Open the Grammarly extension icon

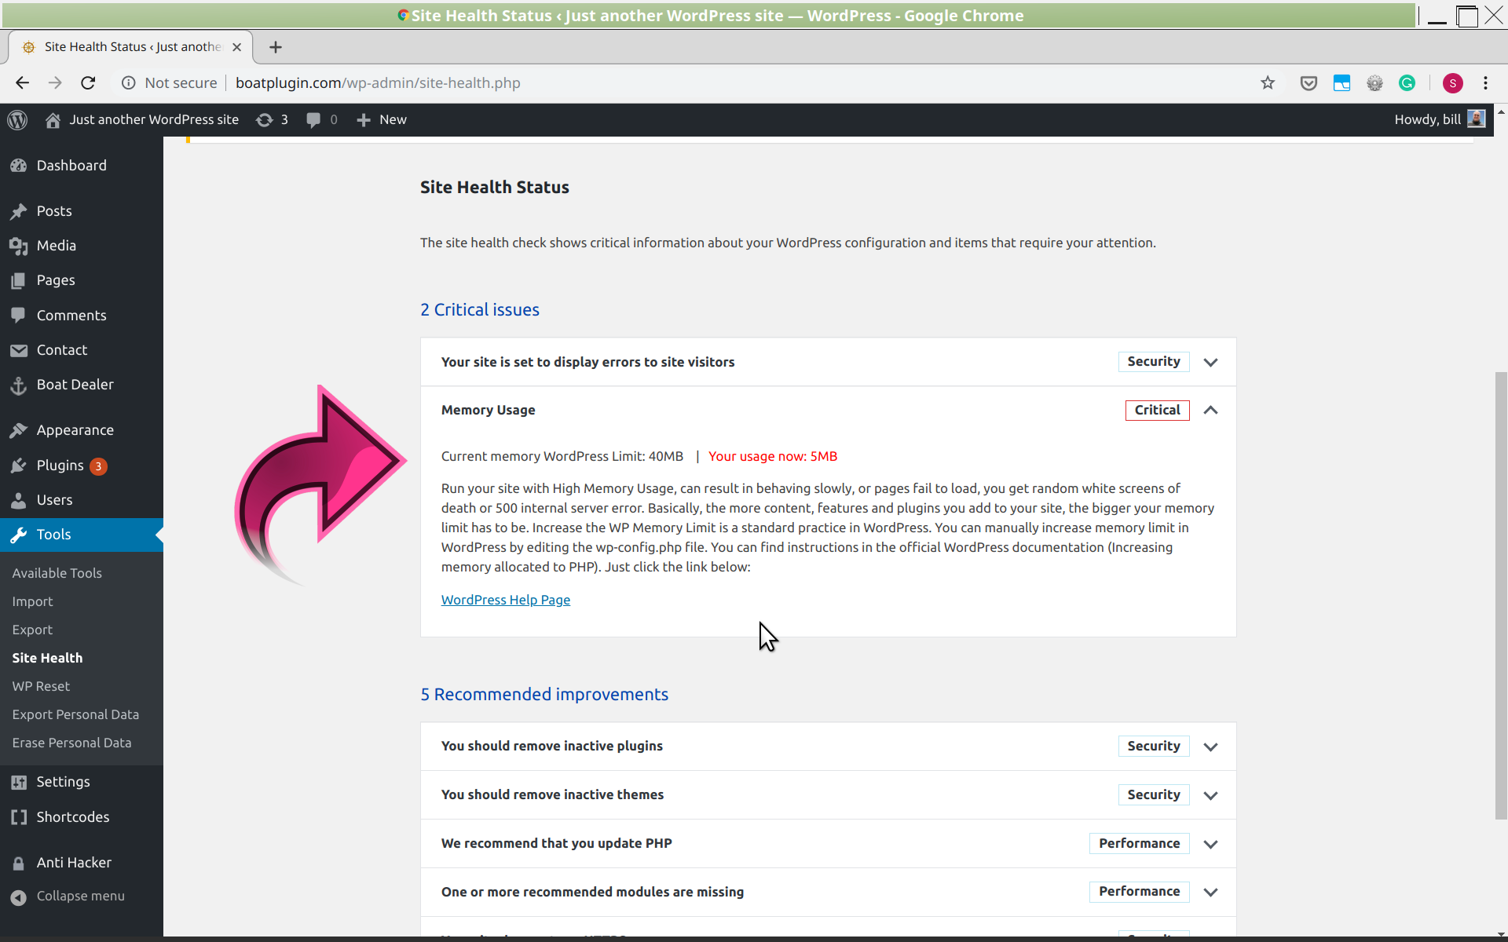click(x=1408, y=82)
